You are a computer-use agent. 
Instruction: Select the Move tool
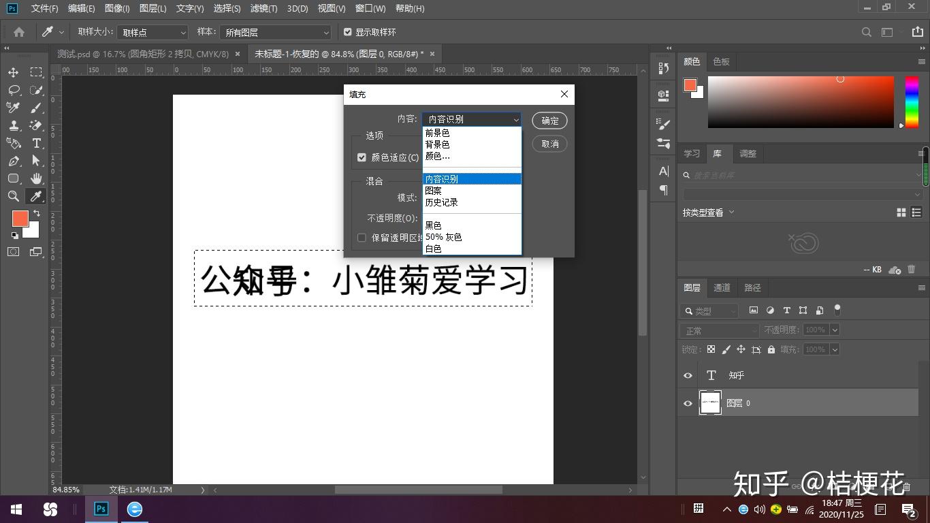(x=14, y=72)
